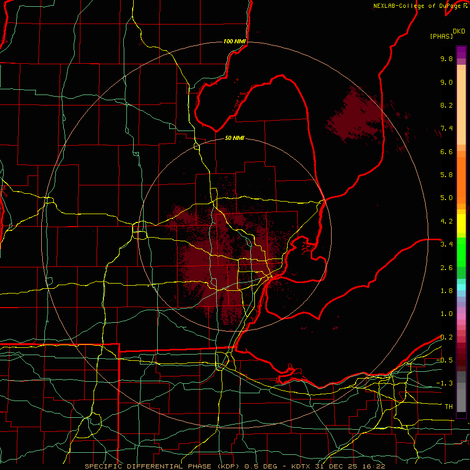This screenshot has height=470, width=470.
Task: Click the 1.8 scale value
Action: [446, 291]
